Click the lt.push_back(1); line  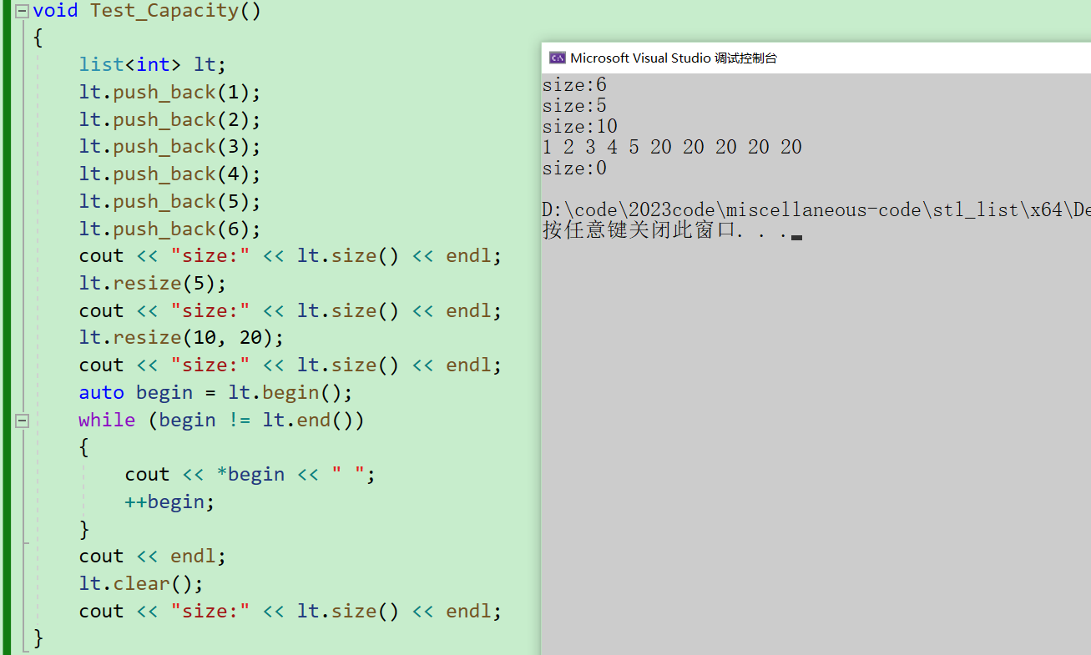click(170, 92)
